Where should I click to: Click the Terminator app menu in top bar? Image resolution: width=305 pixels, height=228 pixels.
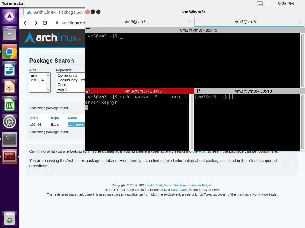(x=13, y=4)
